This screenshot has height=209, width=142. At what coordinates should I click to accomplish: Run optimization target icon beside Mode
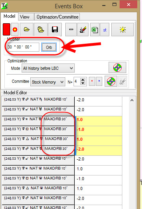tap(117, 67)
